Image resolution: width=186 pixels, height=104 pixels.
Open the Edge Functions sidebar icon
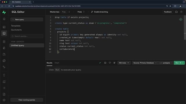[4, 61]
